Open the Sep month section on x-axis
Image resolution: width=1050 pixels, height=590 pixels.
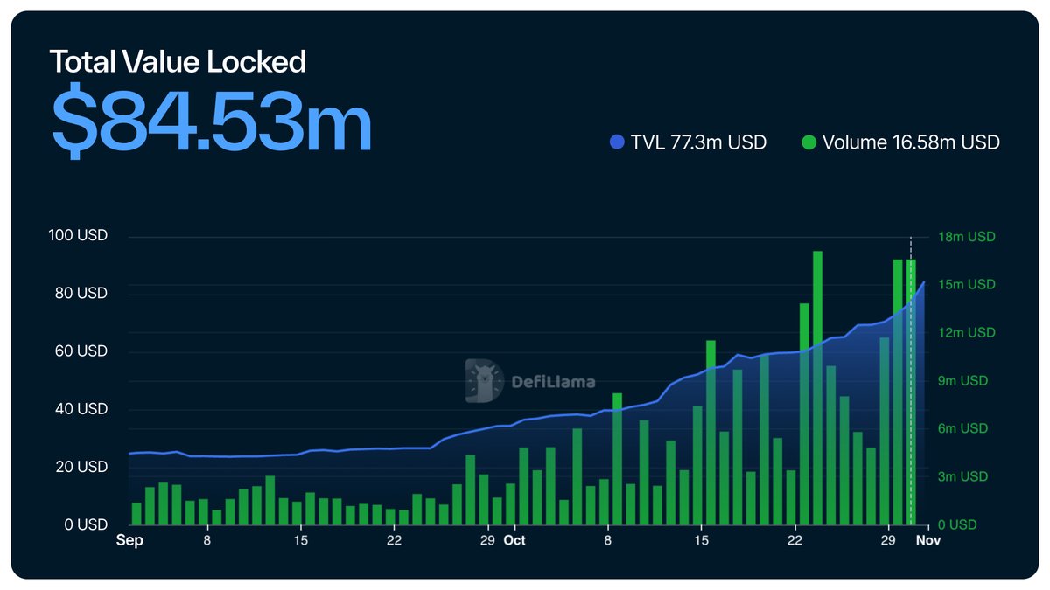point(130,540)
